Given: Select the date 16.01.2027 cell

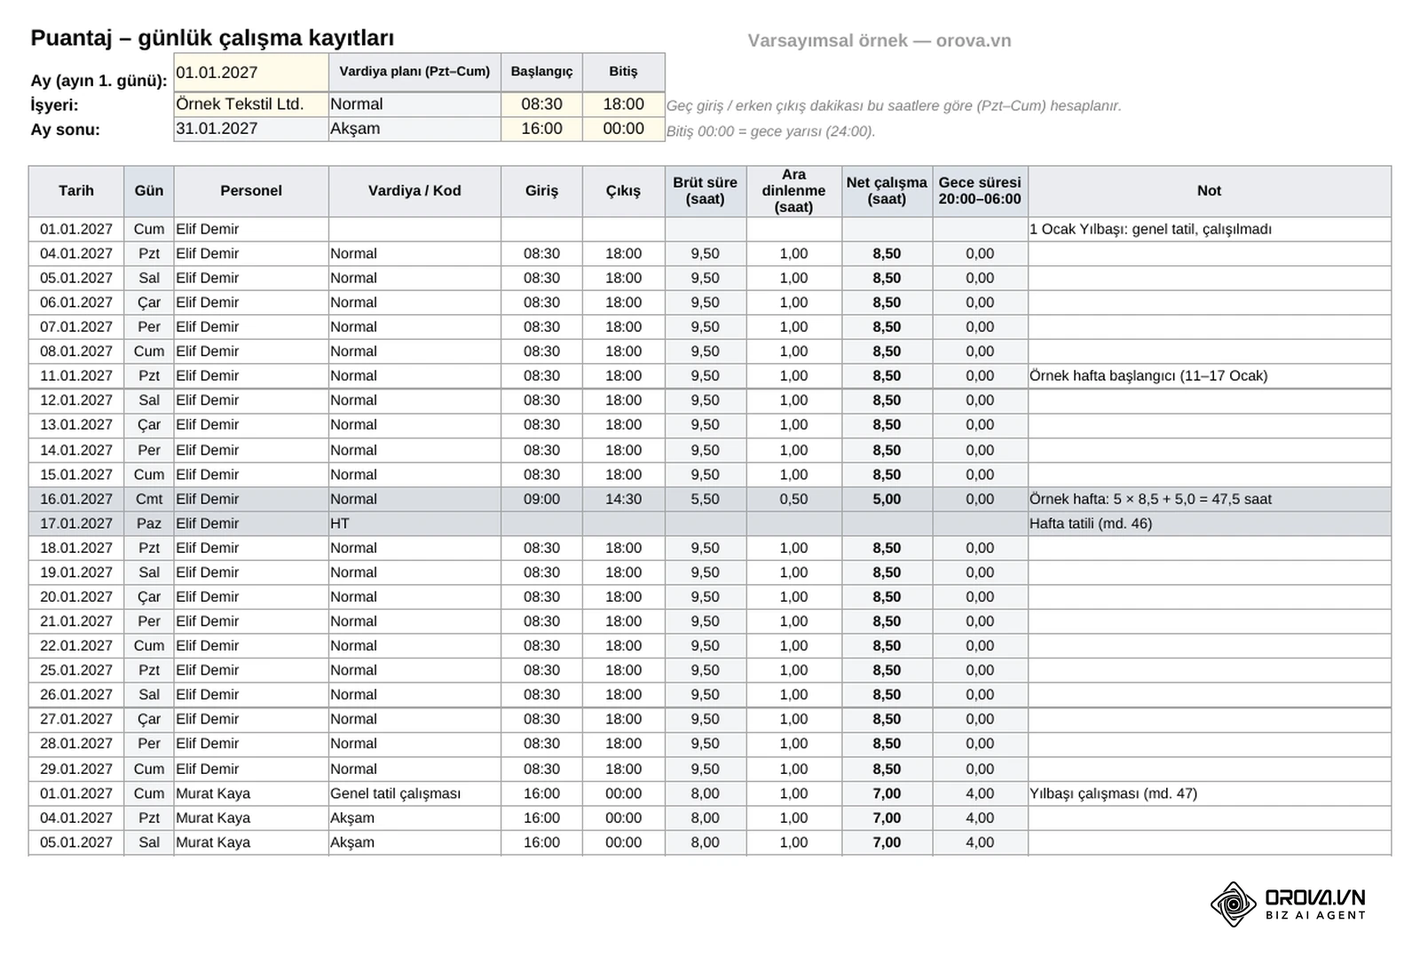Looking at the screenshot, I should pyautogui.click(x=76, y=499).
